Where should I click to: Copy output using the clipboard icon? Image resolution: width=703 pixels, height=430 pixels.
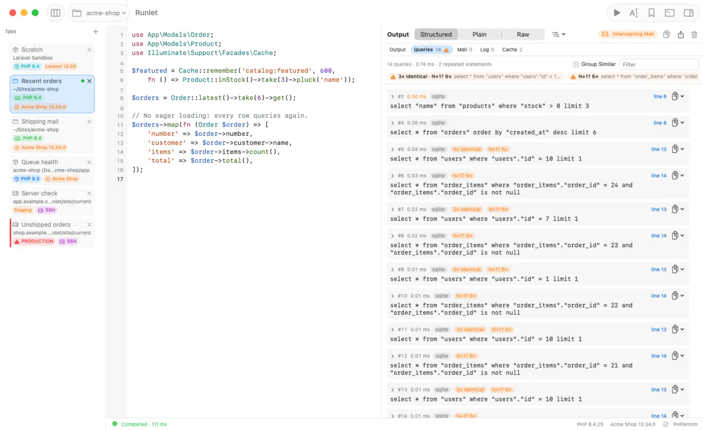tap(667, 35)
